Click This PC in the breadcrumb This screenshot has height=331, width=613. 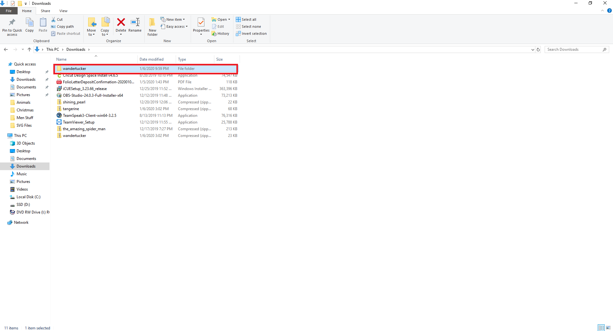coord(53,49)
